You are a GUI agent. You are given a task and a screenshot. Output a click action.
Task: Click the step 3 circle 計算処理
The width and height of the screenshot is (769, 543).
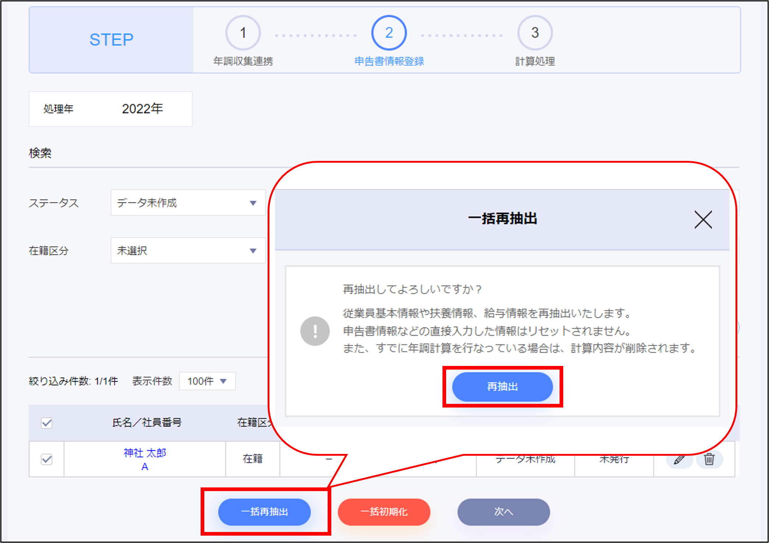tap(535, 33)
